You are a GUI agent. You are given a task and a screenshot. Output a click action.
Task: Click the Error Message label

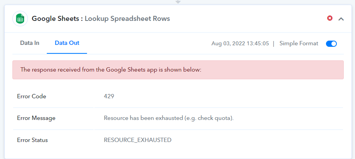pyautogui.click(x=36, y=118)
